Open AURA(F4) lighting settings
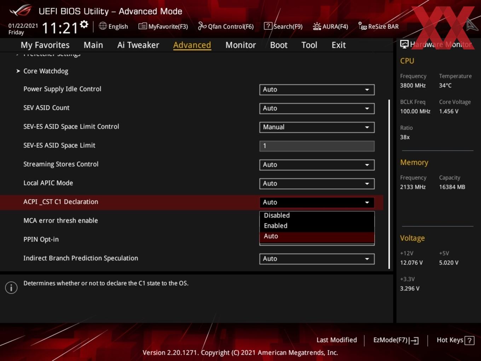 330,26
